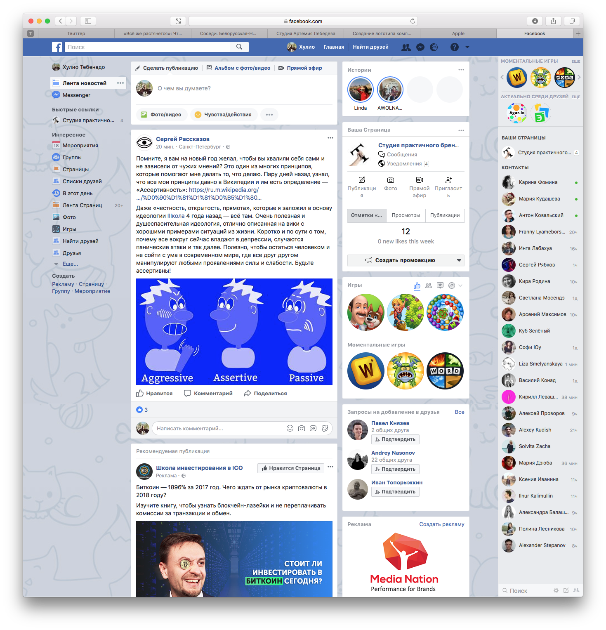Select thumbs-up filter in Игры panel
This screenshot has width=606, height=630.
(417, 286)
